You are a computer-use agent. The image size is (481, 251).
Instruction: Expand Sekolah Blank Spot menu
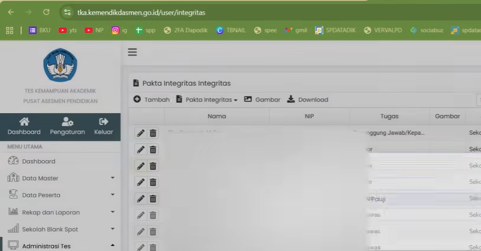coord(60,229)
